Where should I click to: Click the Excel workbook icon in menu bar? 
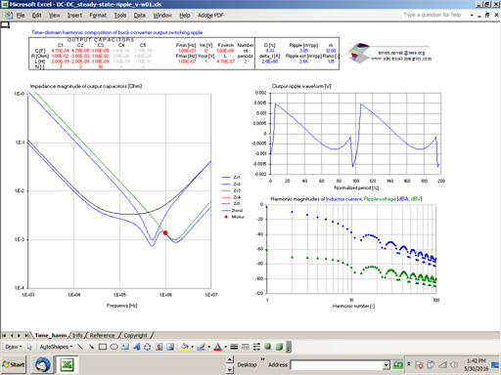click(x=8, y=16)
